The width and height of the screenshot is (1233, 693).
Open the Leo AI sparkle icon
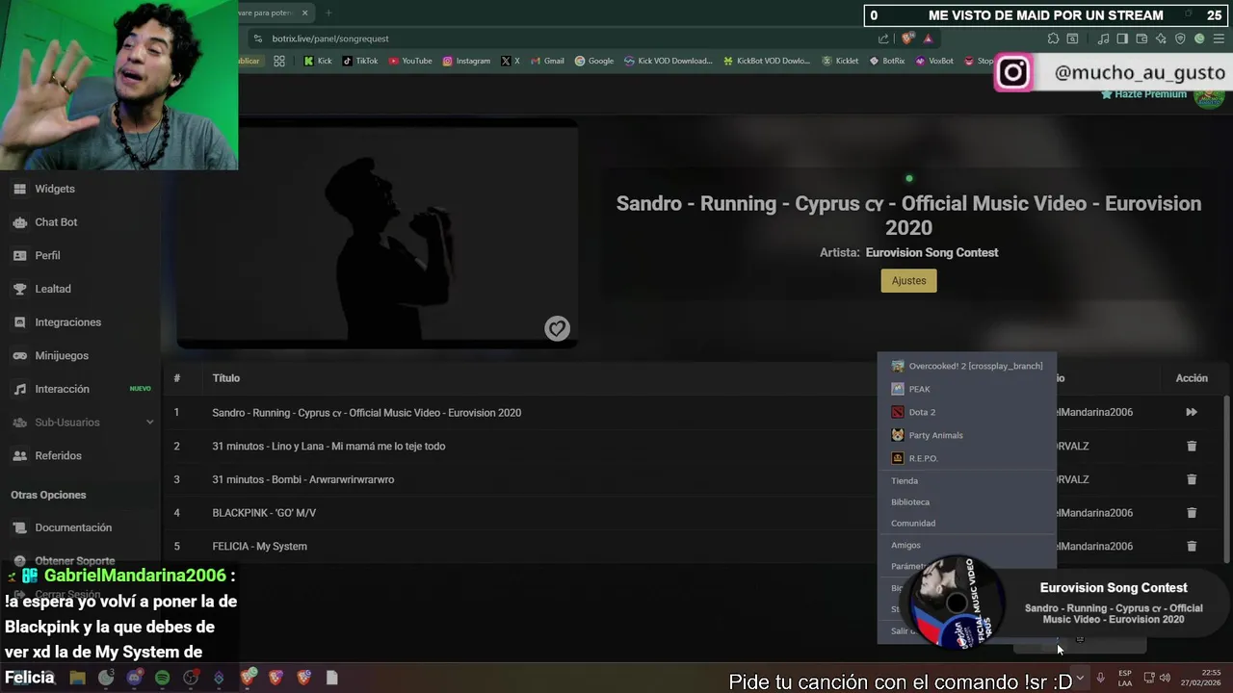pos(1161,38)
